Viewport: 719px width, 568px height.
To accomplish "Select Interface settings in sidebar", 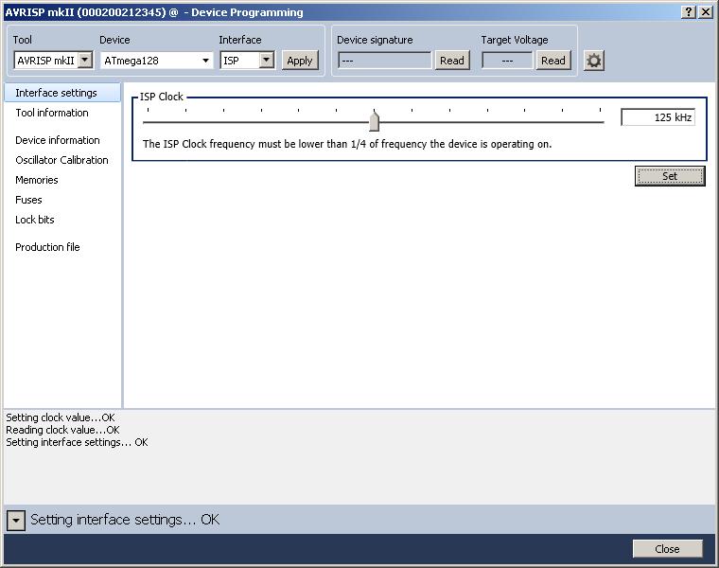I will [56, 93].
